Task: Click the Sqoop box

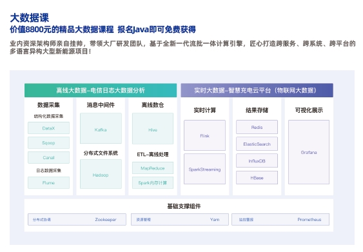Action: tap(48, 143)
